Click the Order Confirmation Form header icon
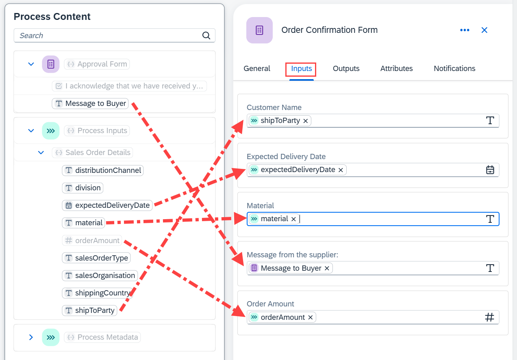This screenshot has width=517, height=360. [259, 30]
